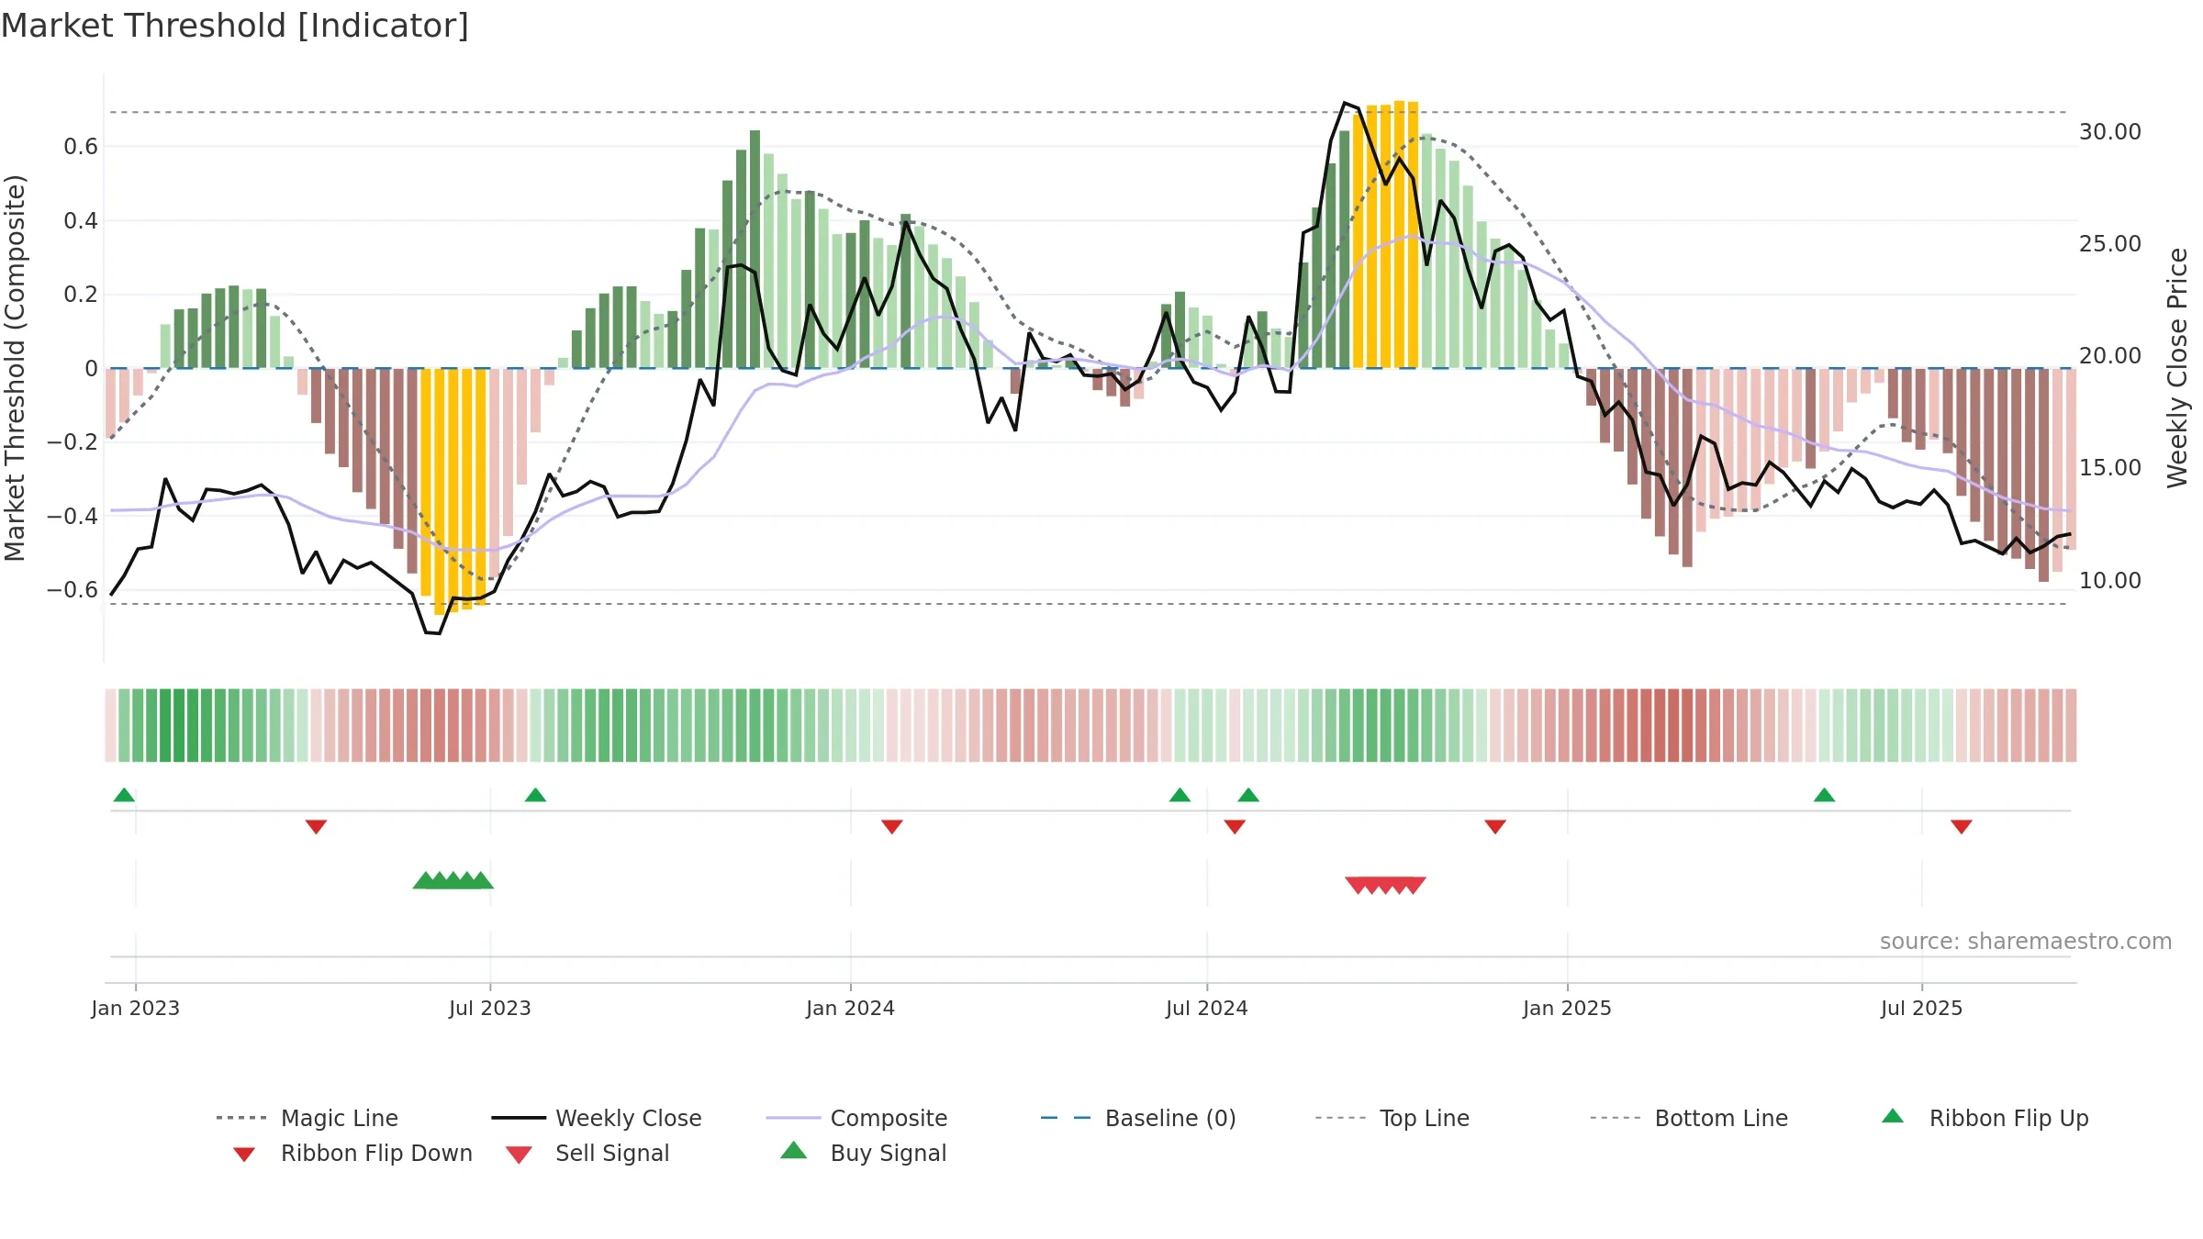Click the 0.4 left axis tick label
This screenshot has width=2203, height=1239.
pos(81,220)
